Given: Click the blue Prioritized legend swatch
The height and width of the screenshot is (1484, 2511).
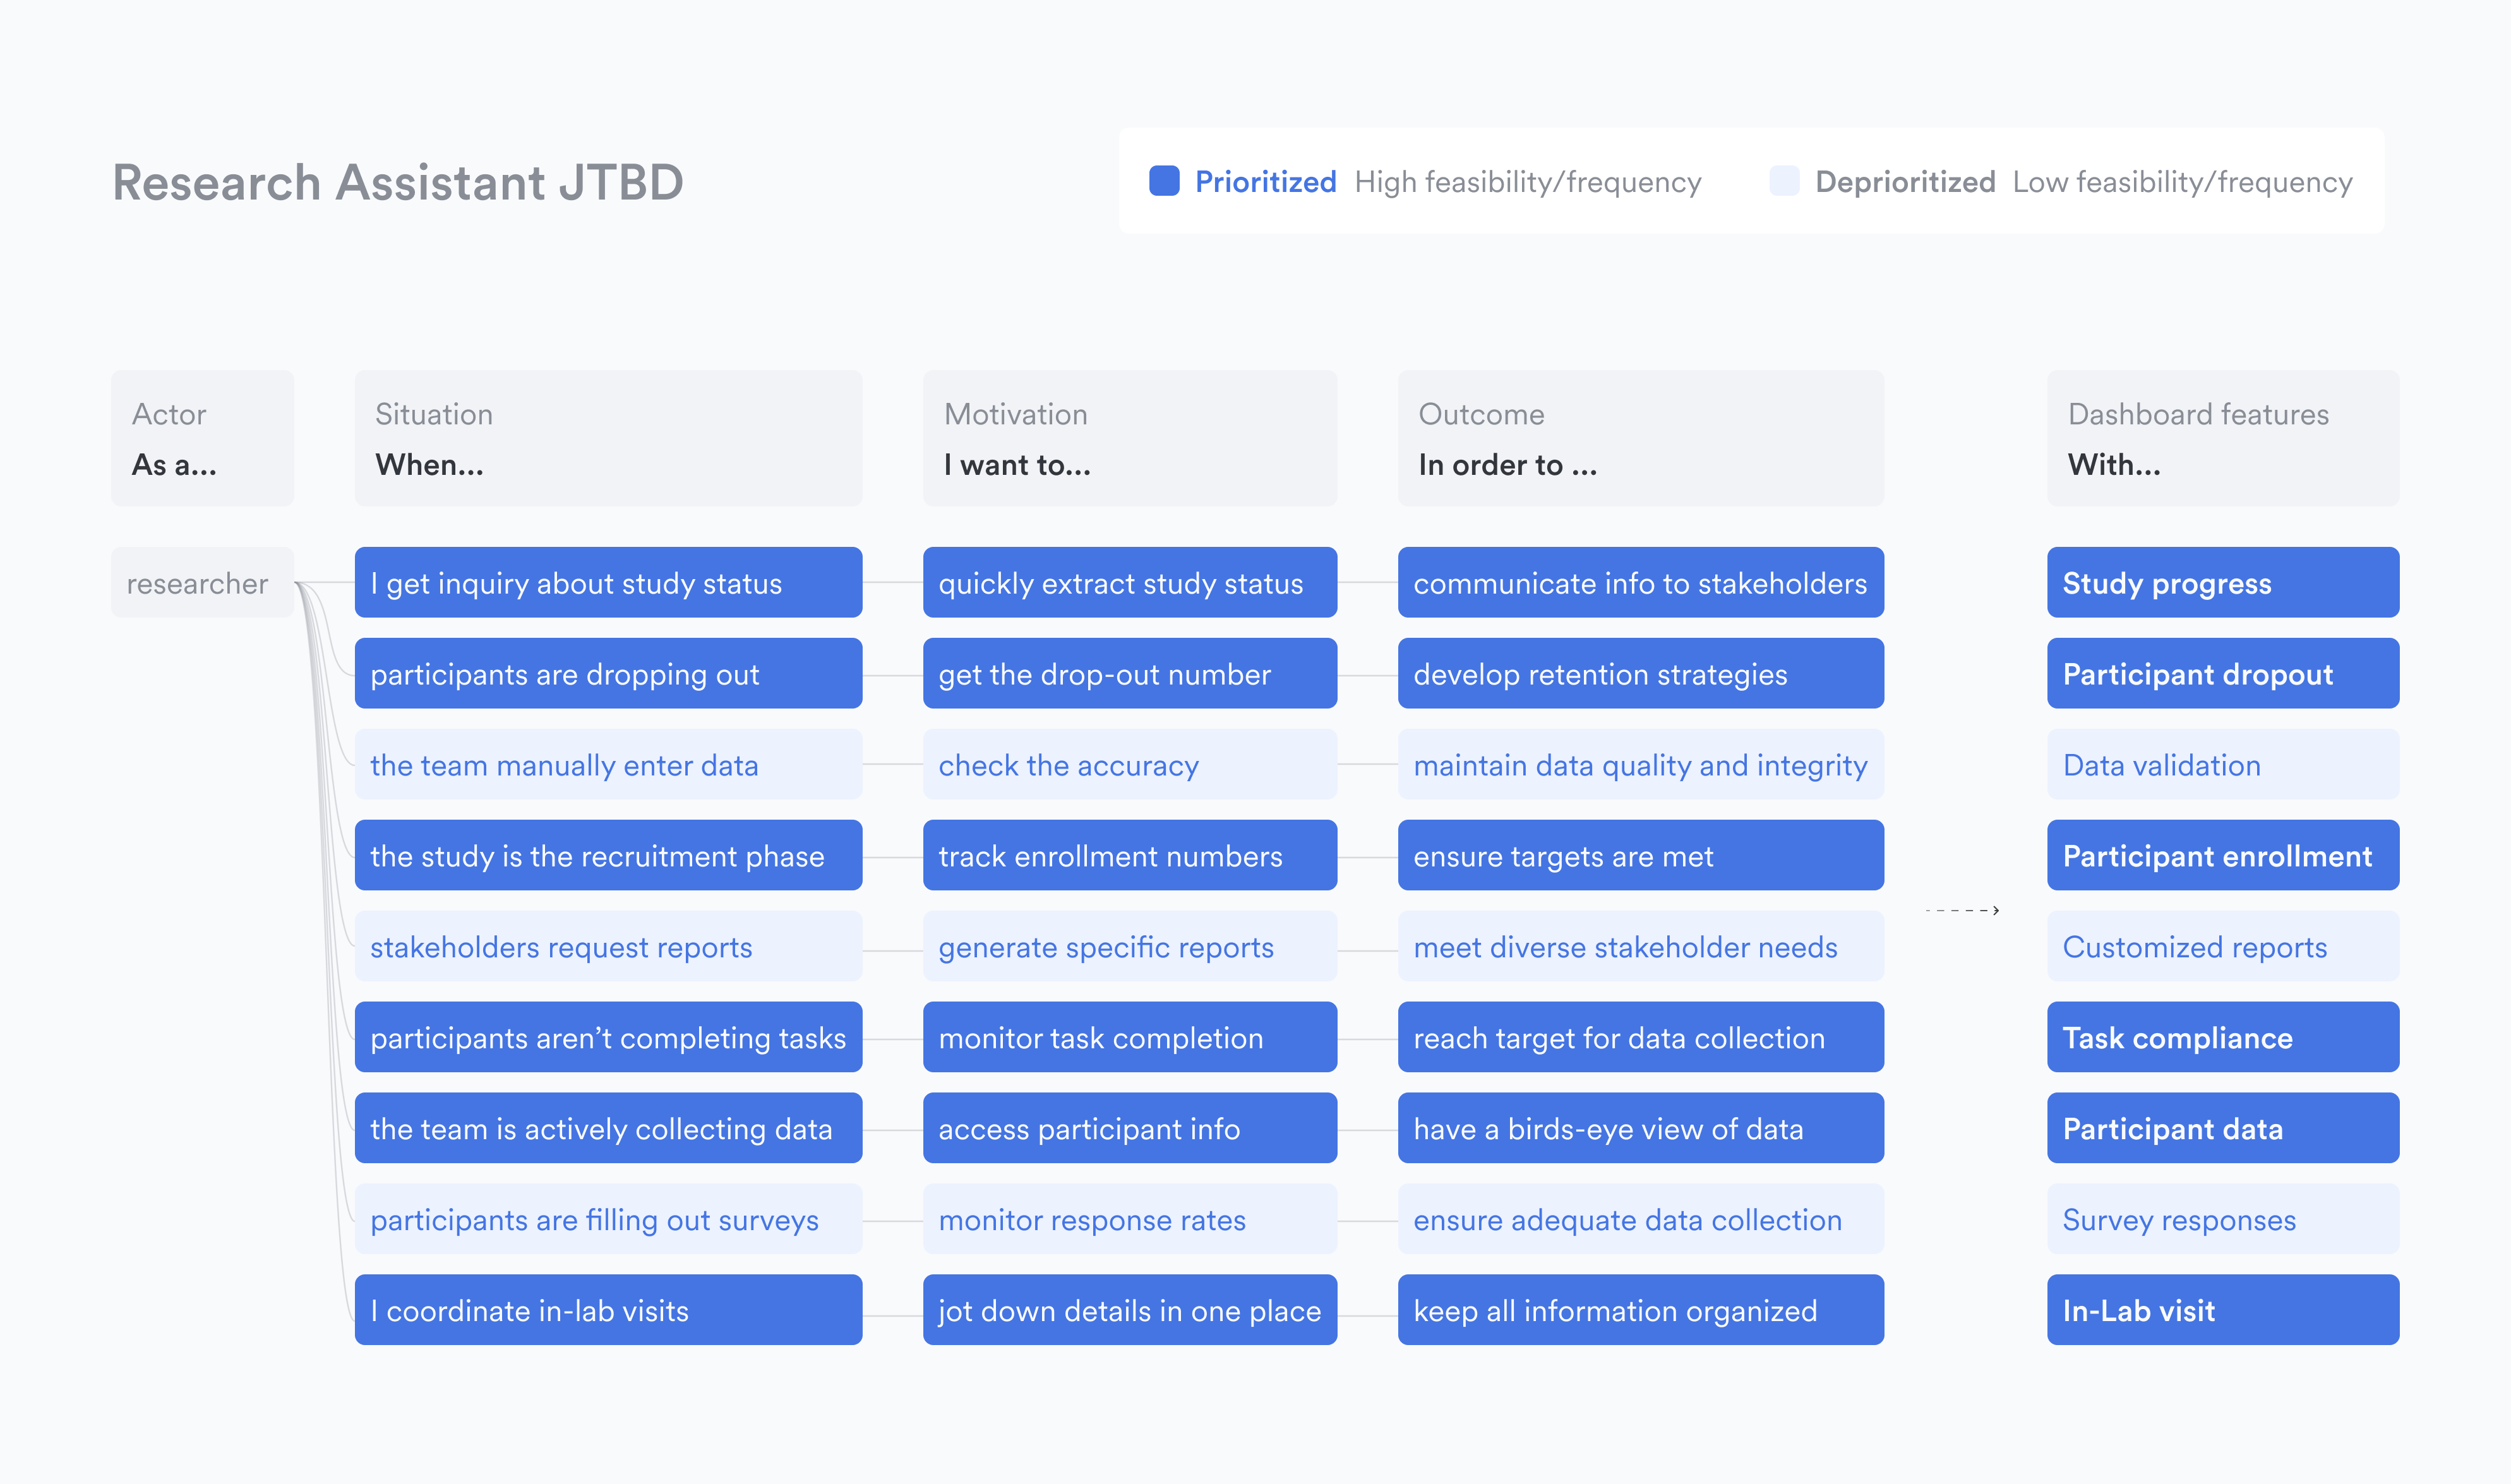Looking at the screenshot, I should (1164, 181).
